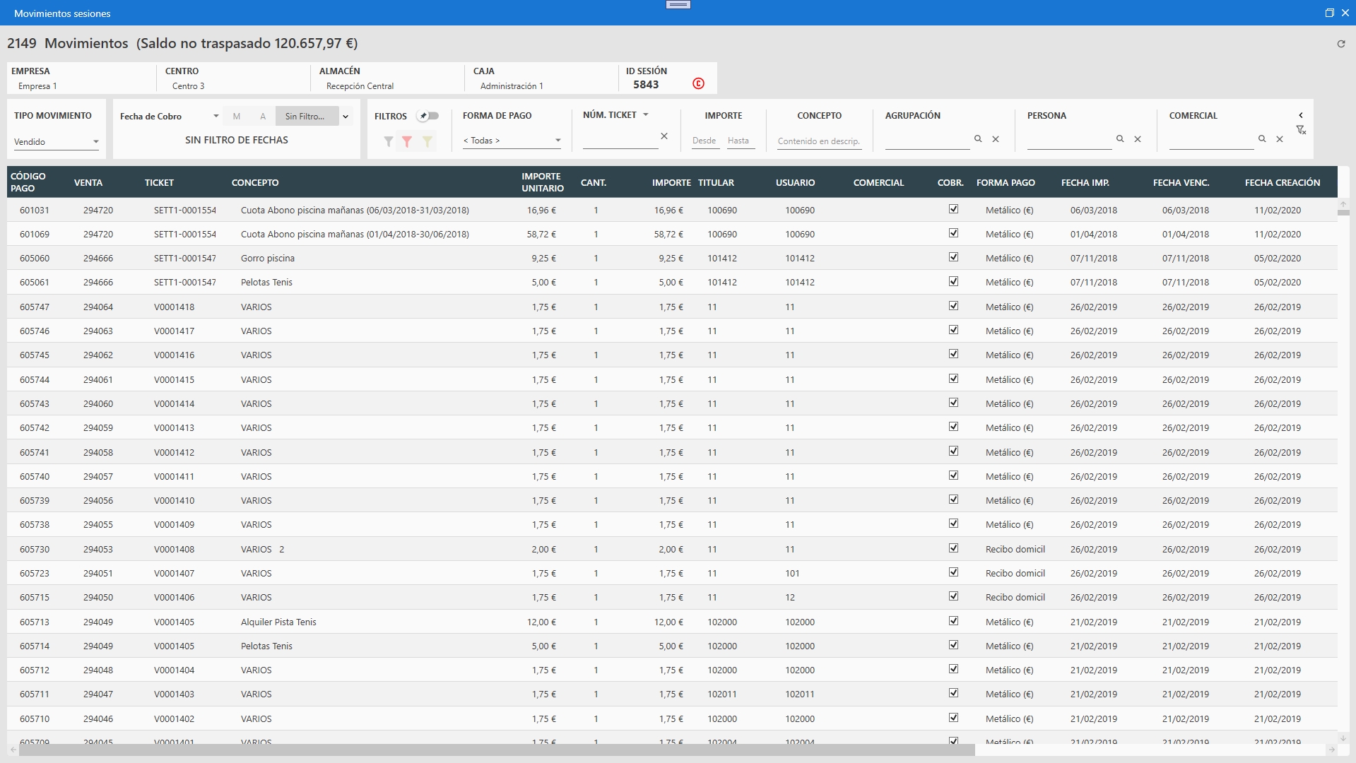Select the M month filter button
This screenshot has width=1356, height=763.
[x=237, y=117]
